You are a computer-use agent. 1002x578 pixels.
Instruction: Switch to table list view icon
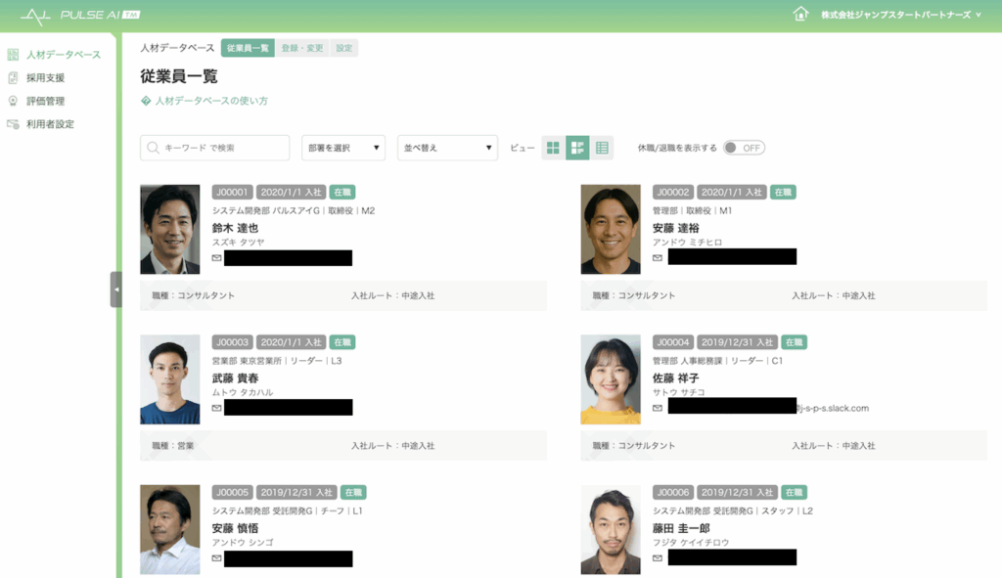point(602,148)
